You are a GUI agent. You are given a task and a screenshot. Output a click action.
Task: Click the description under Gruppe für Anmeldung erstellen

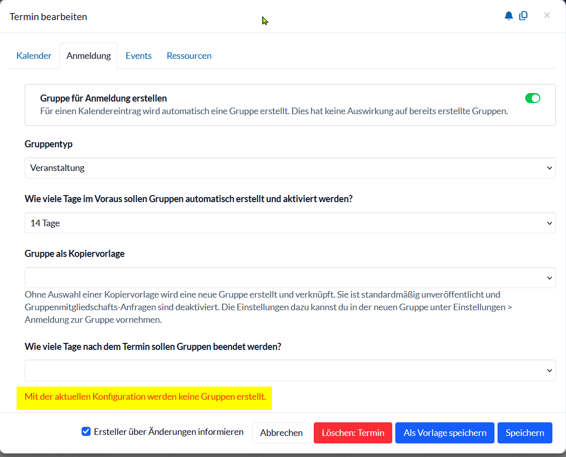click(274, 111)
